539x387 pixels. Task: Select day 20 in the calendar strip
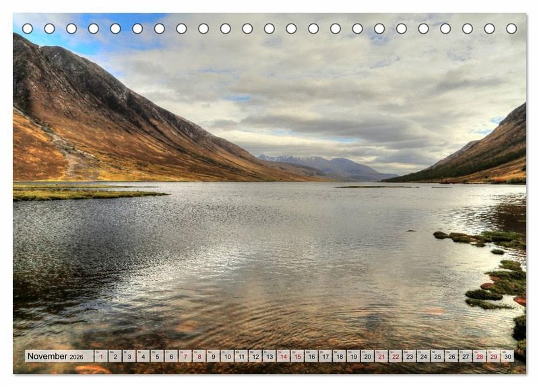pyautogui.click(x=368, y=356)
